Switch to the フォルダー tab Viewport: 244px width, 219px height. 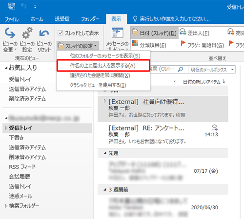[90, 19]
